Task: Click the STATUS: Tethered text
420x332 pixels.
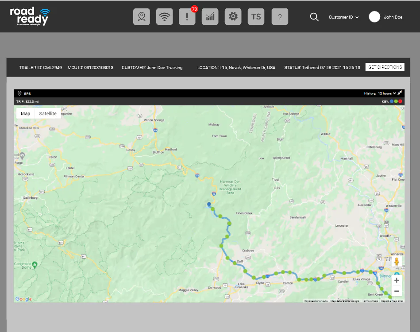Action: pyautogui.click(x=322, y=68)
